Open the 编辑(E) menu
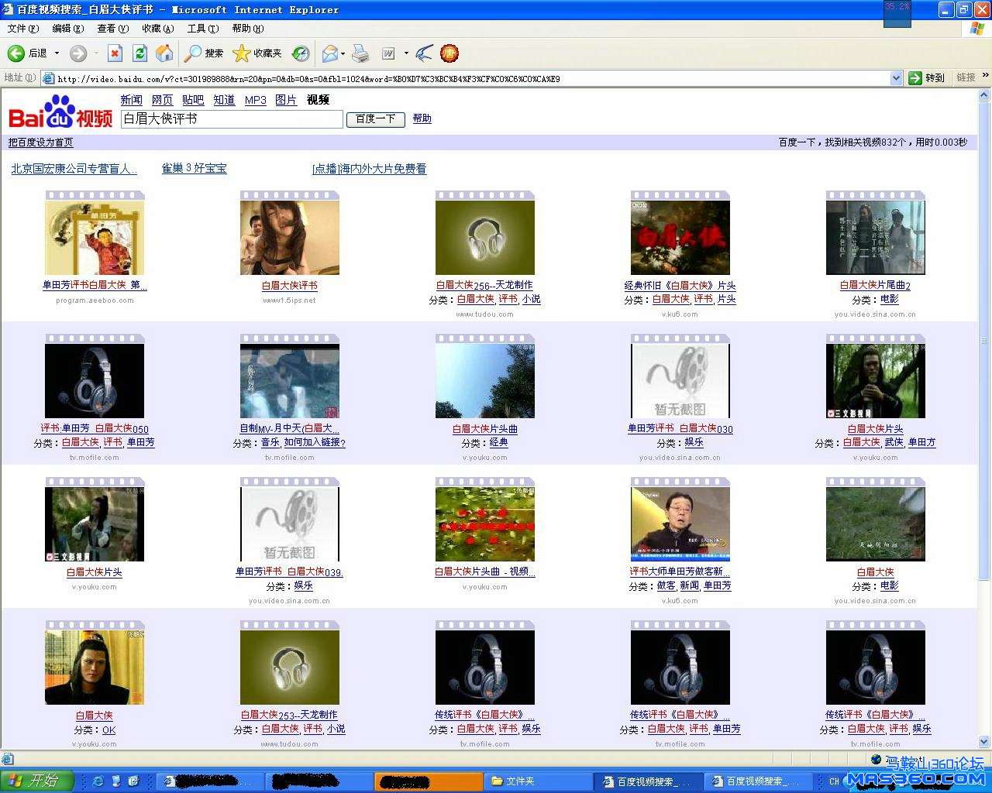The width and height of the screenshot is (992, 793). point(68,29)
